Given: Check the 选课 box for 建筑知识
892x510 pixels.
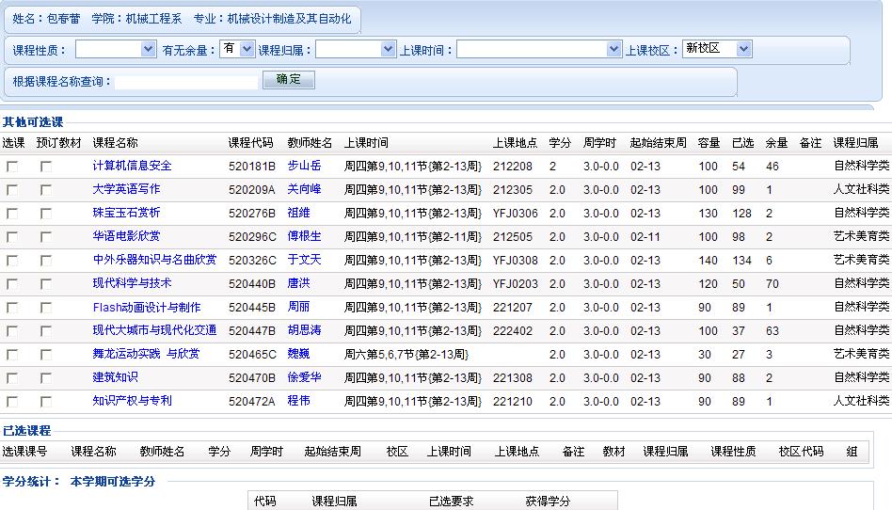Looking at the screenshot, I should pos(12,378).
